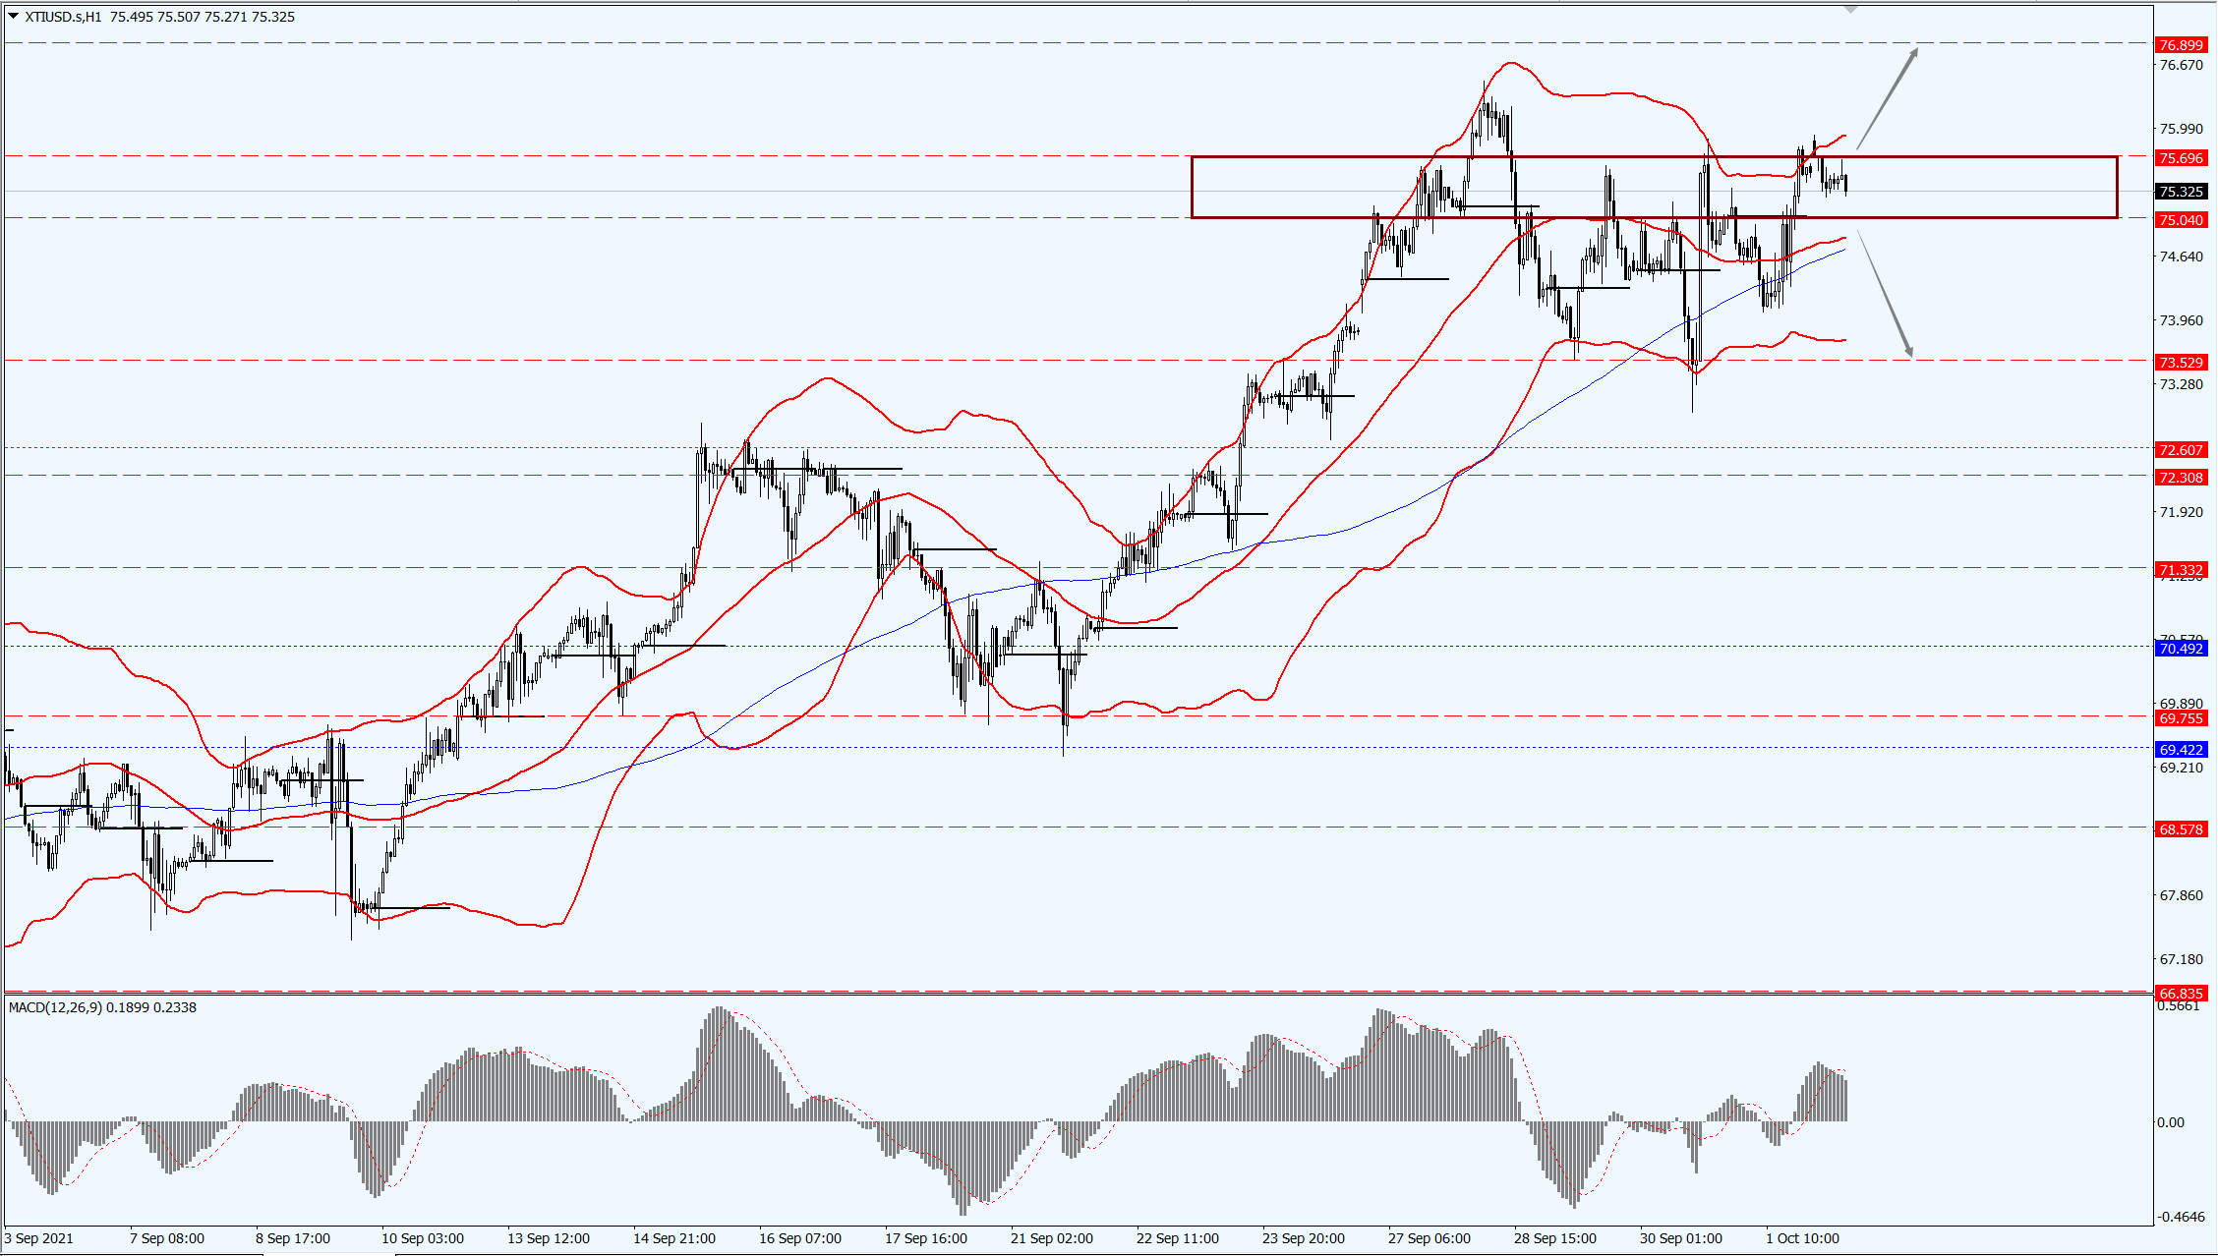Click the 0.5661 MACD scale value

point(2181,1006)
